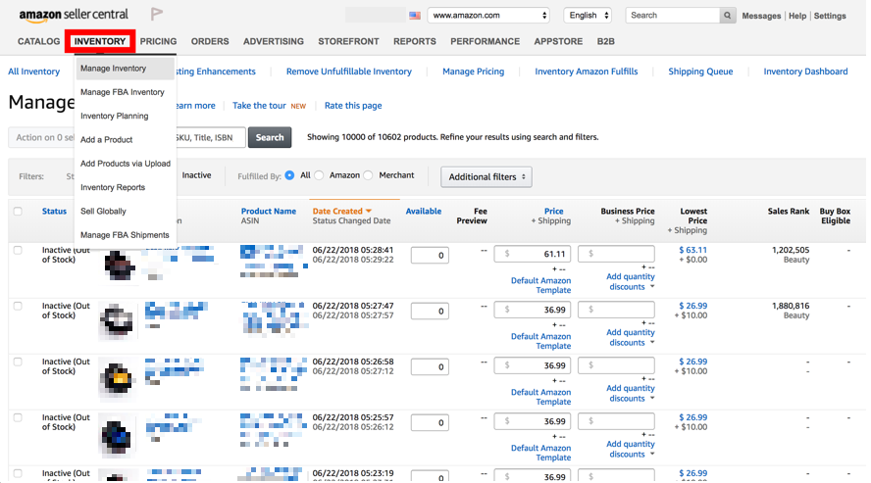Open thumbnail of the 61.11 priced product

[119, 266]
